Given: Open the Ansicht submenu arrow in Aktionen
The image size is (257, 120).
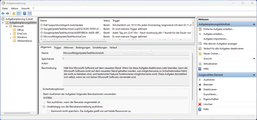Looking at the screenshot, I should (x=254, y=58).
